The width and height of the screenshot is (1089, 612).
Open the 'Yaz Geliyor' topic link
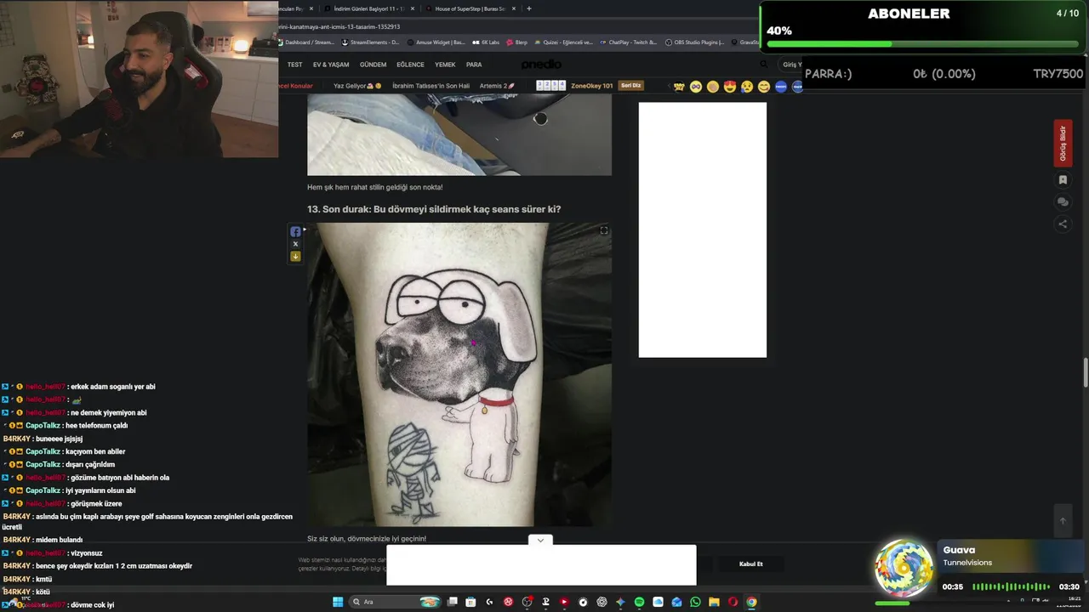(x=357, y=86)
